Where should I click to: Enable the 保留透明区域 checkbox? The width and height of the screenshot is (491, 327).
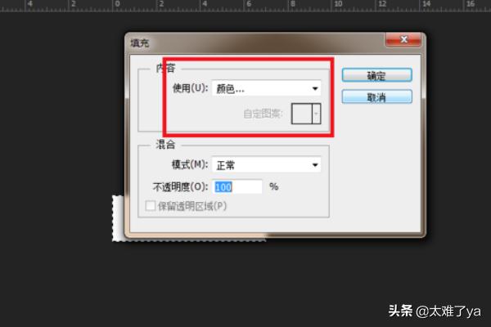(150, 206)
